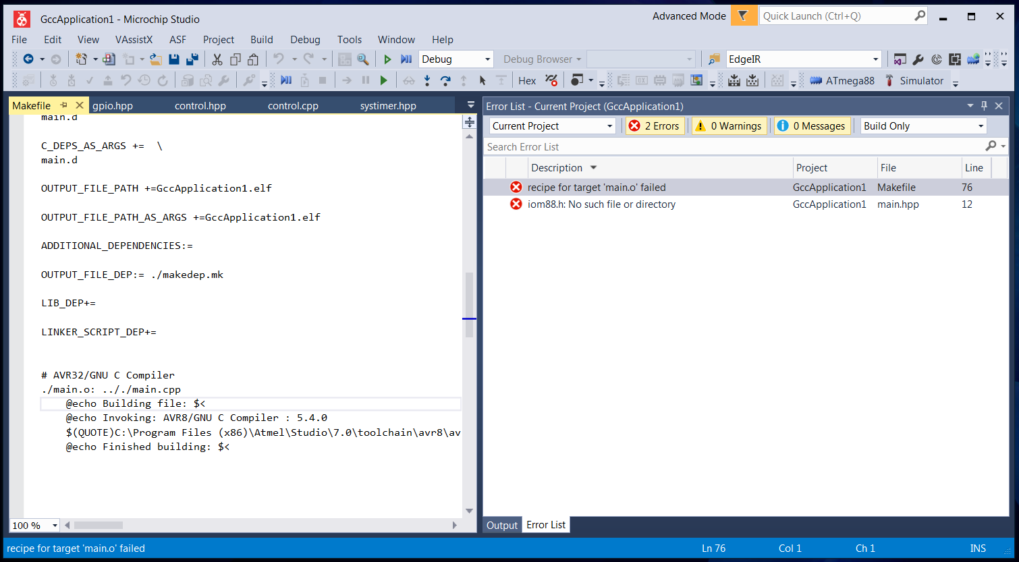Screen dimensions: 1019x562
Task: Click the horizontal scrollbar thumb in editor
Action: [x=99, y=526]
